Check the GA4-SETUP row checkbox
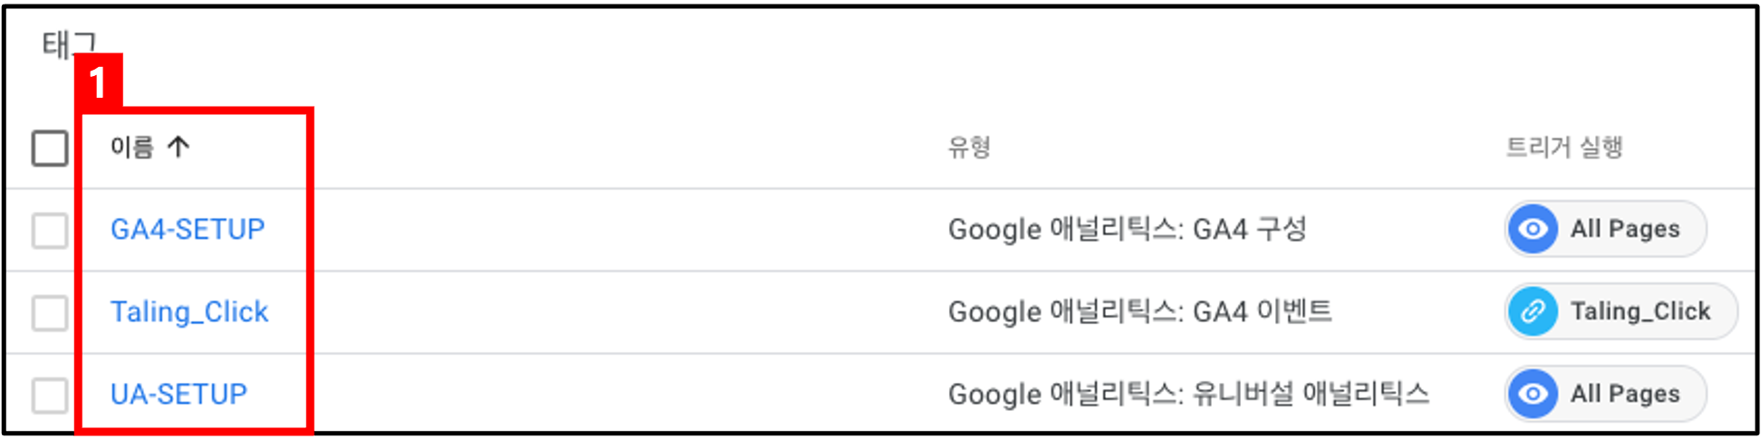 tap(50, 230)
